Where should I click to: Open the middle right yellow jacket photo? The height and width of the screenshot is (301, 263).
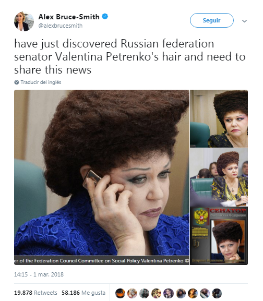(219, 177)
